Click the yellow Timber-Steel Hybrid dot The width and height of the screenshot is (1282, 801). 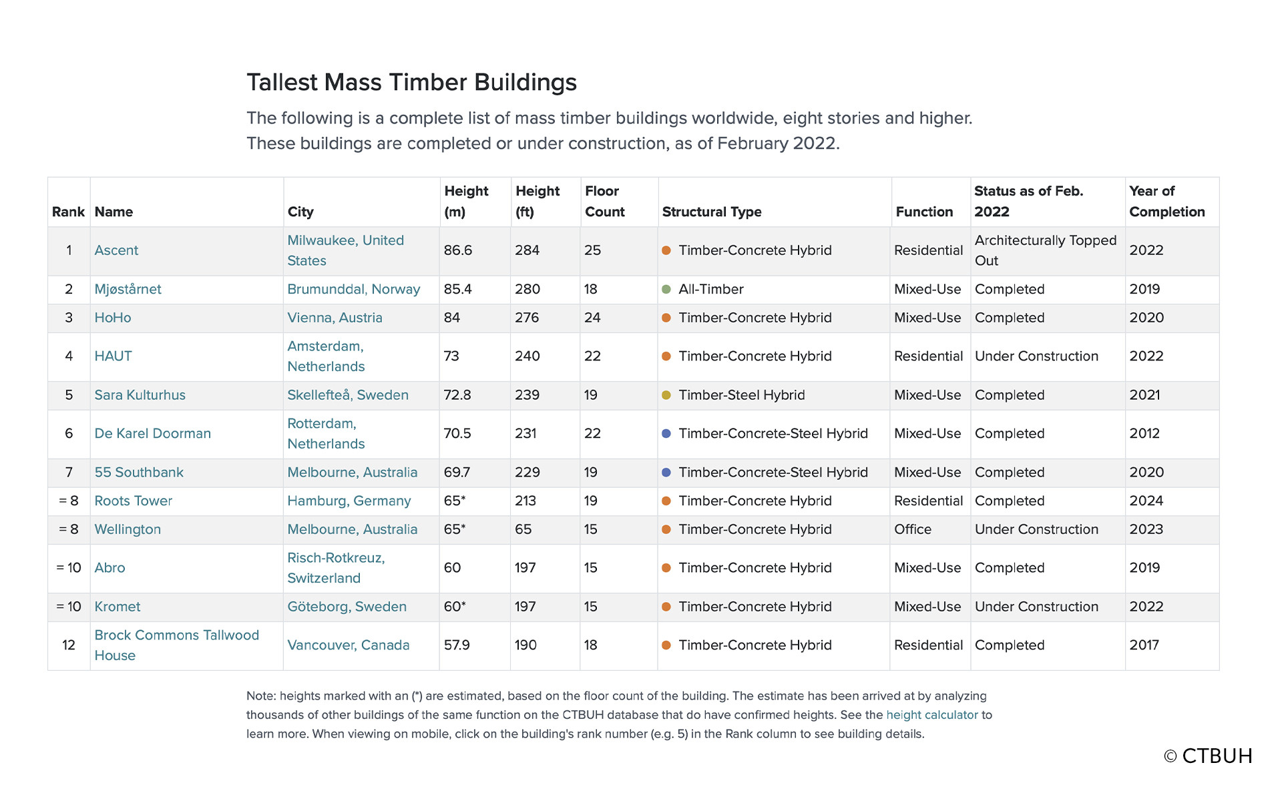click(x=666, y=395)
